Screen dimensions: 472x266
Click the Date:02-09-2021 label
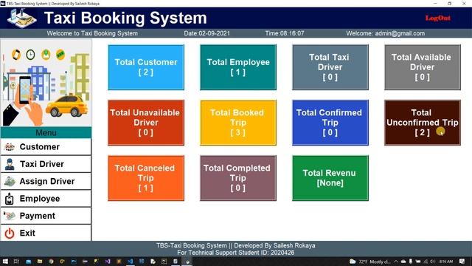[206, 33]
